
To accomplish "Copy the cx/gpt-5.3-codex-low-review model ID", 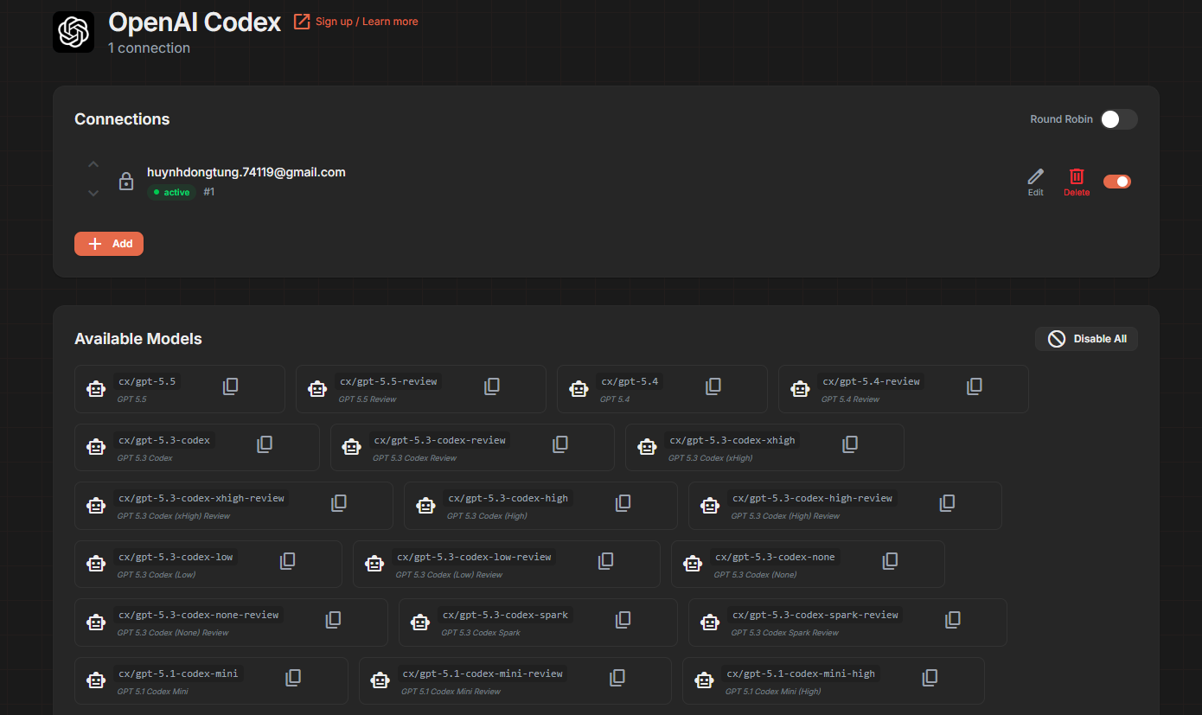I will (606, 561).
